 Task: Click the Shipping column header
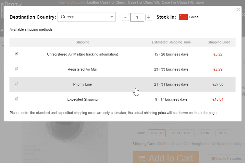[x=82, y=42]
